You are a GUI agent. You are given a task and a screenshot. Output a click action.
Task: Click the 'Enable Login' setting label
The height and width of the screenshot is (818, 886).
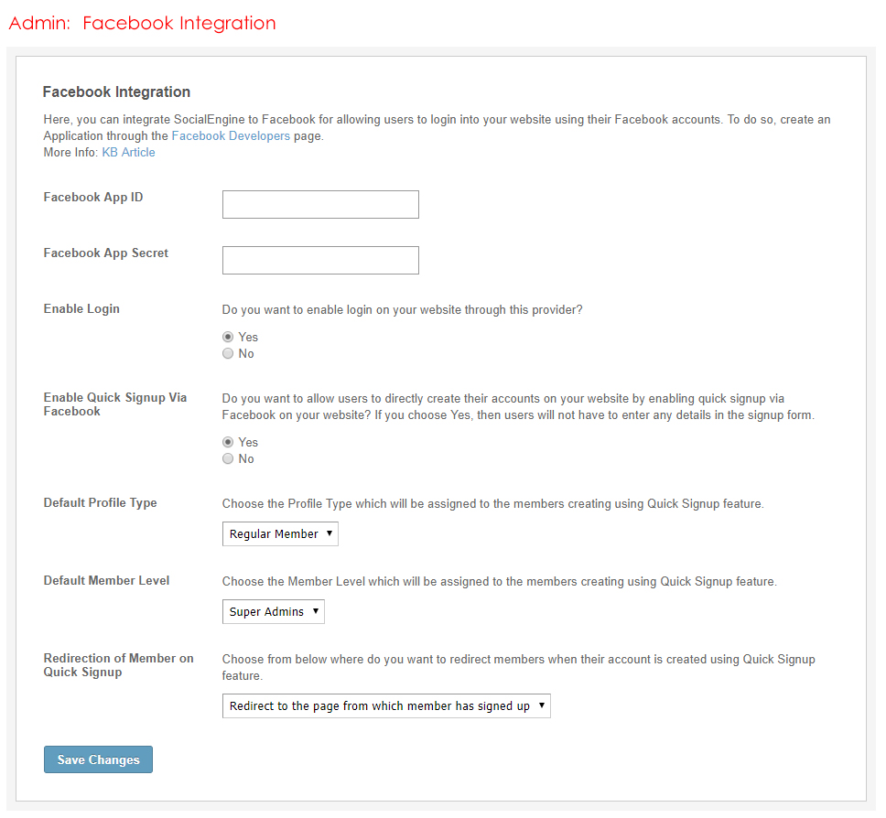81,309
